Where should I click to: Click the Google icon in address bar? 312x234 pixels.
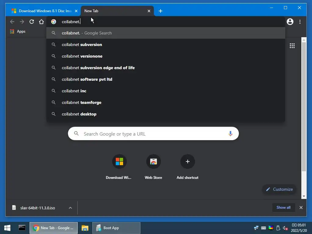coord(54,22)
